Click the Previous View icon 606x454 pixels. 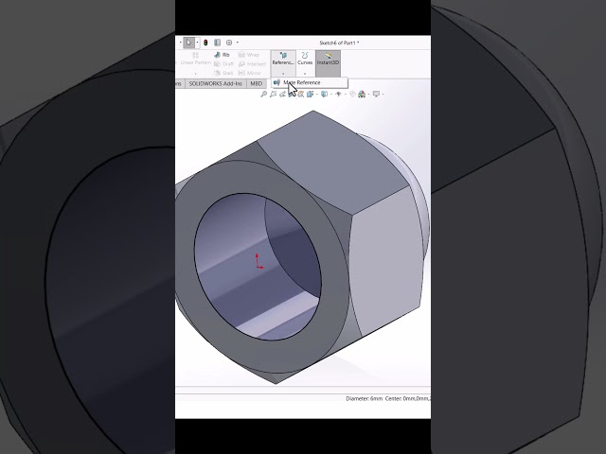[x=282, y=94]
